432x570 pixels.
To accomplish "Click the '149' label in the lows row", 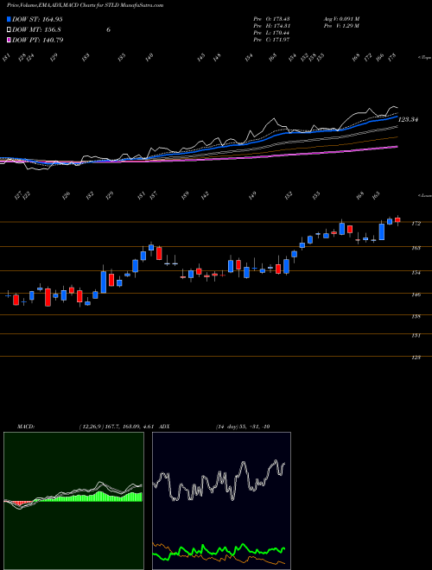I will (x=252, y=195).
